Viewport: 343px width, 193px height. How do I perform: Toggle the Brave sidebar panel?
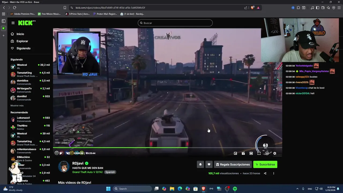pos(318,8)
